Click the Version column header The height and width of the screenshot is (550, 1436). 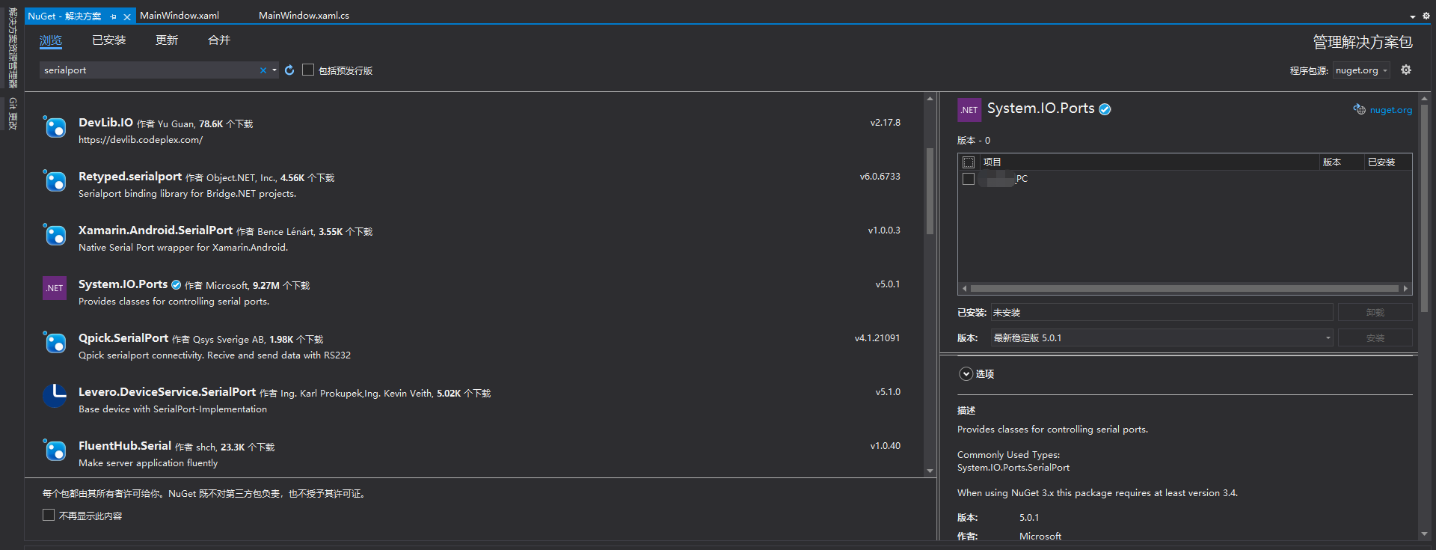point(1341,162)
